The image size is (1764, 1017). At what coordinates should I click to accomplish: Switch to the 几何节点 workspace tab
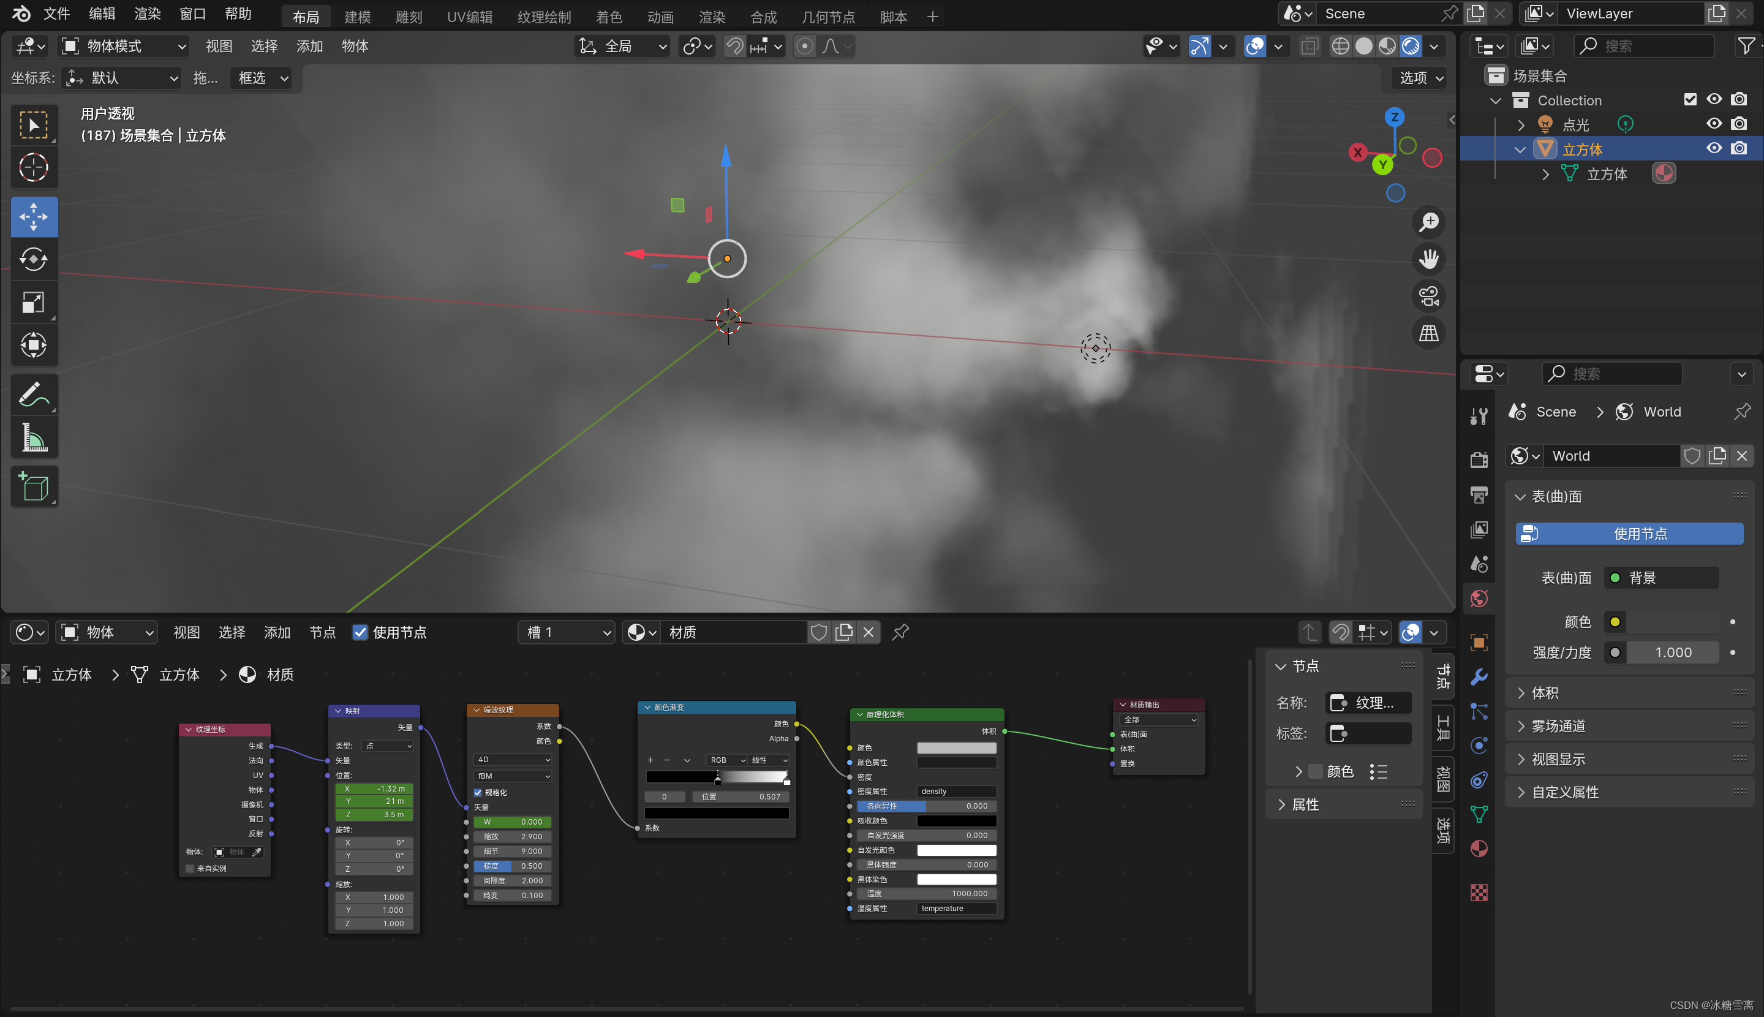coord(828,17)
